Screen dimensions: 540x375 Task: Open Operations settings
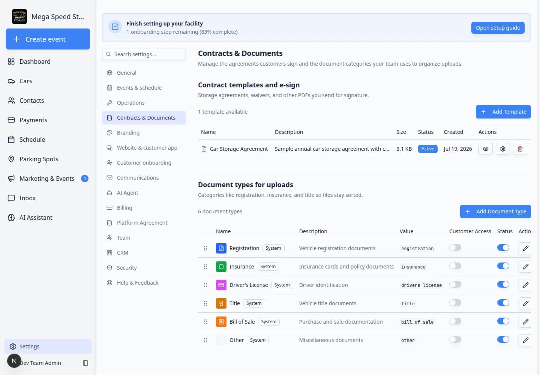point(144,103)
